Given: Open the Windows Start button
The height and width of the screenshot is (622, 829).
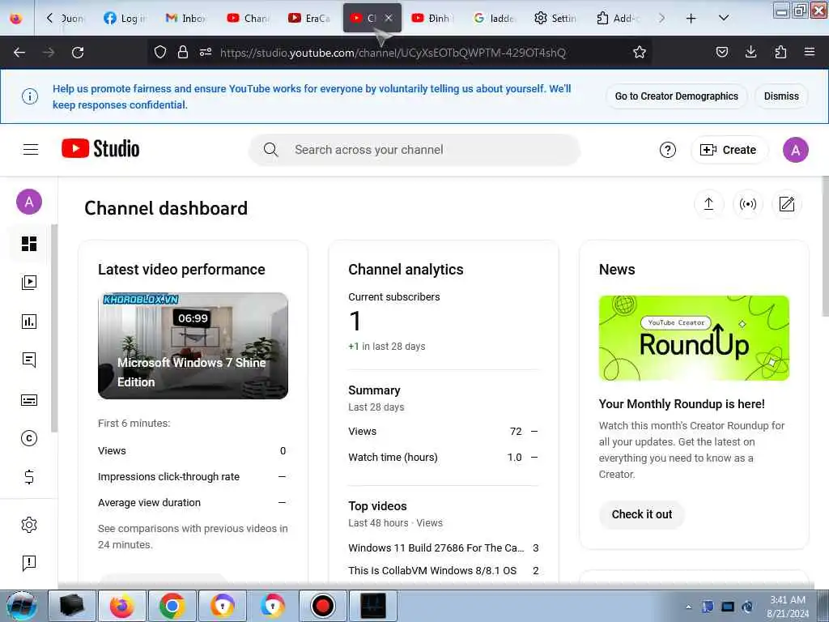Looking at the screenshot, I should (21, 606).
